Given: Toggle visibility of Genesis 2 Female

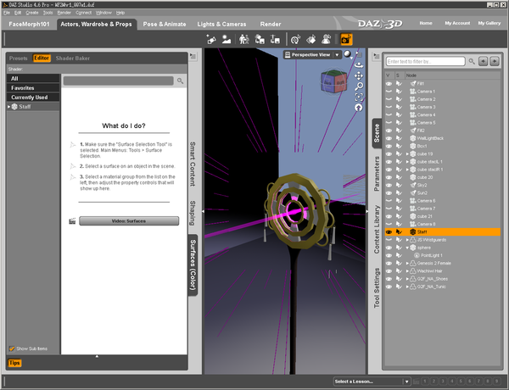Looking at the screenshot, I should tap(389, 263).
